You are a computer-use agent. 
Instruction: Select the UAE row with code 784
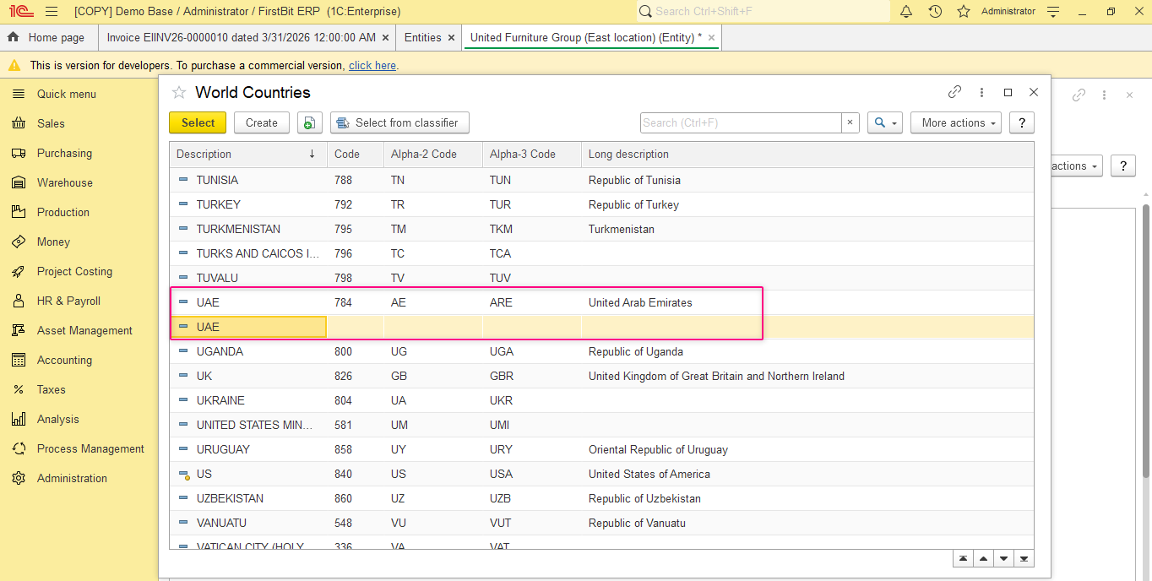[x=601, y=302]
